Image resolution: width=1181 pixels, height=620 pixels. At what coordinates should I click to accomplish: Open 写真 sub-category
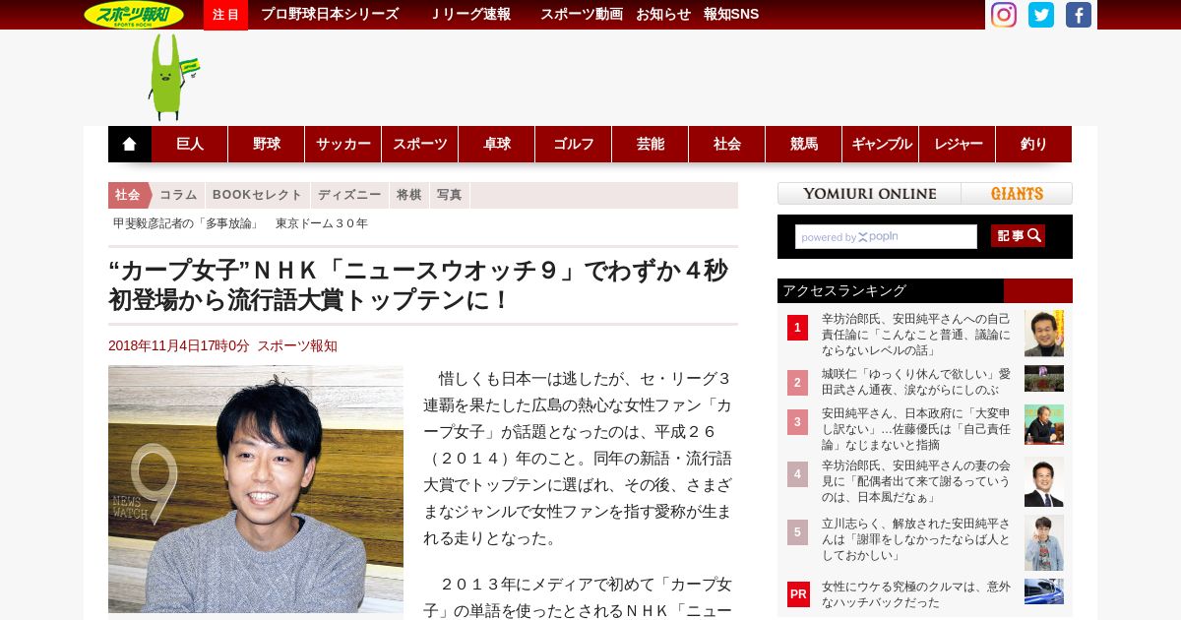450,195
